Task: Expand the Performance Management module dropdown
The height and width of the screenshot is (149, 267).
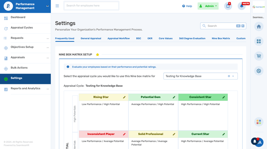Action: point(47,6)
